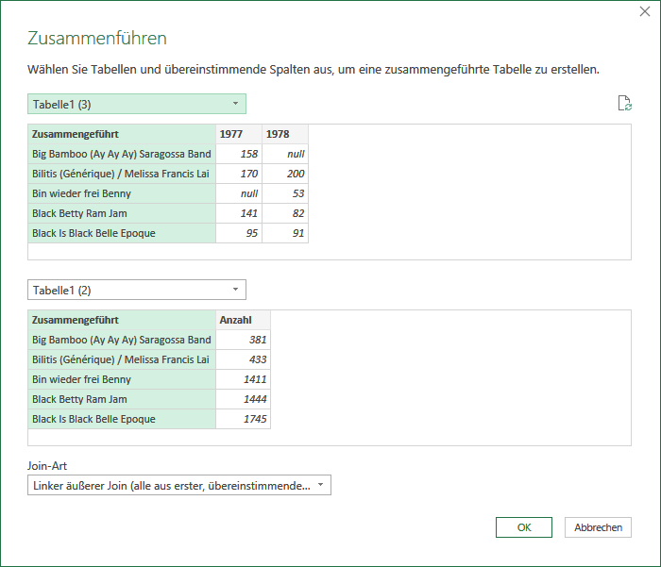Click the cell with value 158
The image size is (661, 567).
239,154
